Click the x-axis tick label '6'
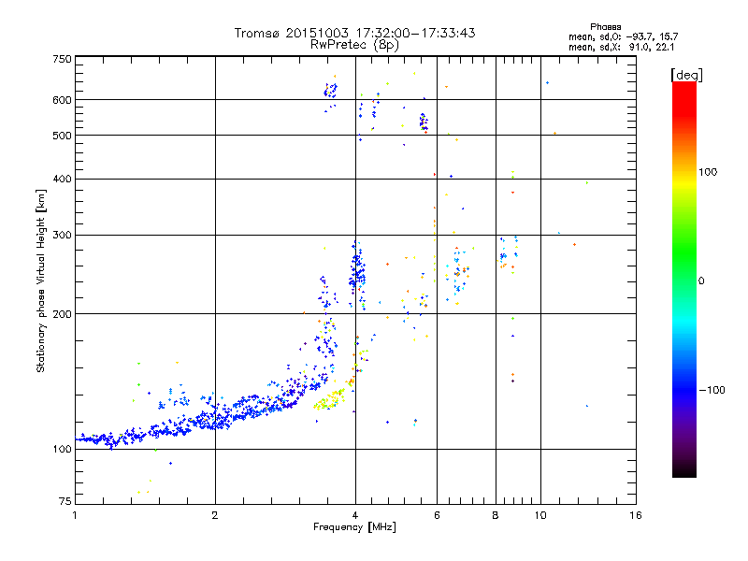 point(437,515)
